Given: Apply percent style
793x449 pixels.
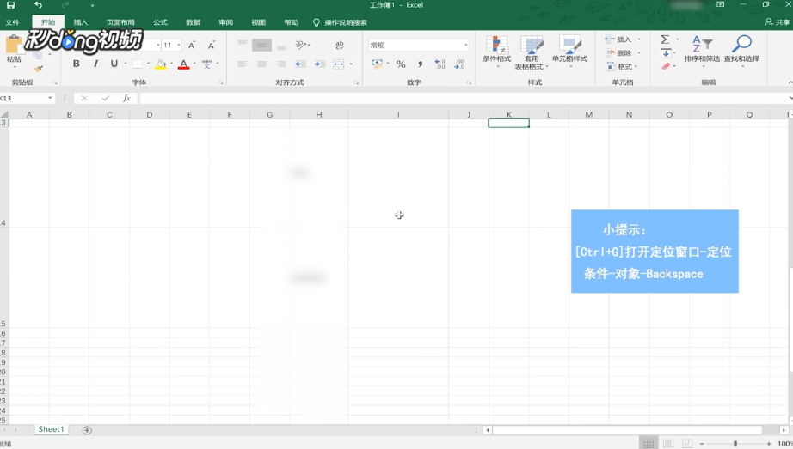Looking at the screenshot, I should click(x=401, y=64).
